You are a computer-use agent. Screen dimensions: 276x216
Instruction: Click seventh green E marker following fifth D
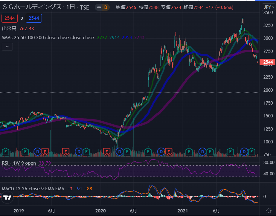tap(210, 152)
